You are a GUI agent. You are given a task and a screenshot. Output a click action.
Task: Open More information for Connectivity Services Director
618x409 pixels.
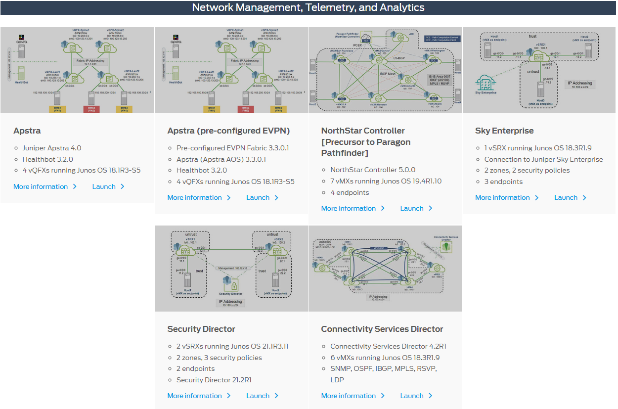click(349, 396)
